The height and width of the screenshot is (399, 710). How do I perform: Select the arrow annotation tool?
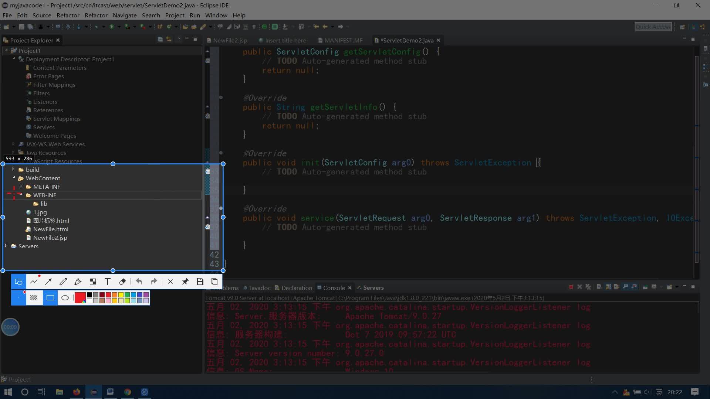48,282
